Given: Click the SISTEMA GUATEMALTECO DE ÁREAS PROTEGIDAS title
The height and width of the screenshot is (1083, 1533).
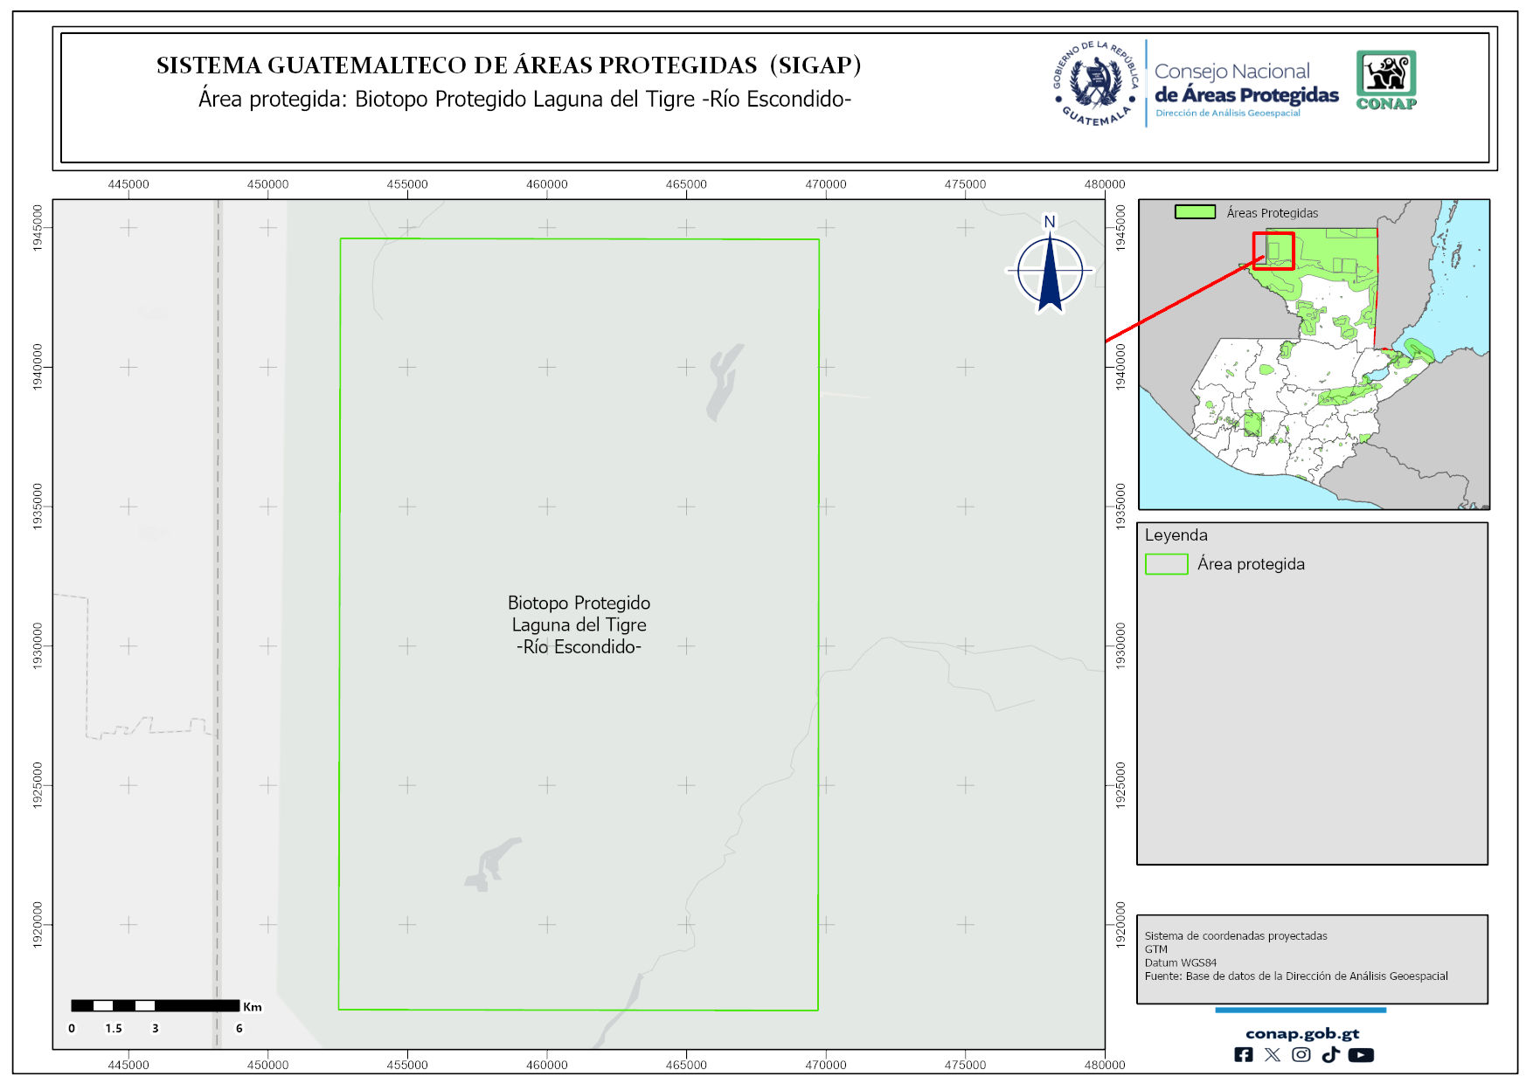Looking at the screenshot, I should 509,66.
